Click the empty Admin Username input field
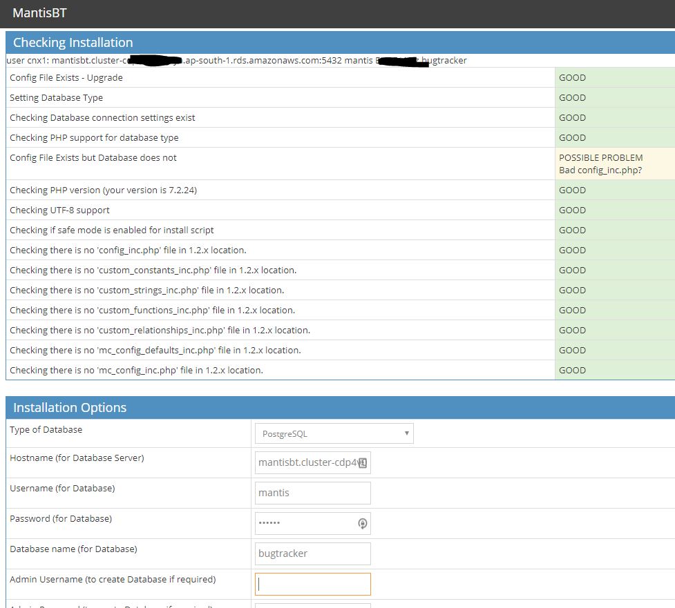 pos(312,584)
